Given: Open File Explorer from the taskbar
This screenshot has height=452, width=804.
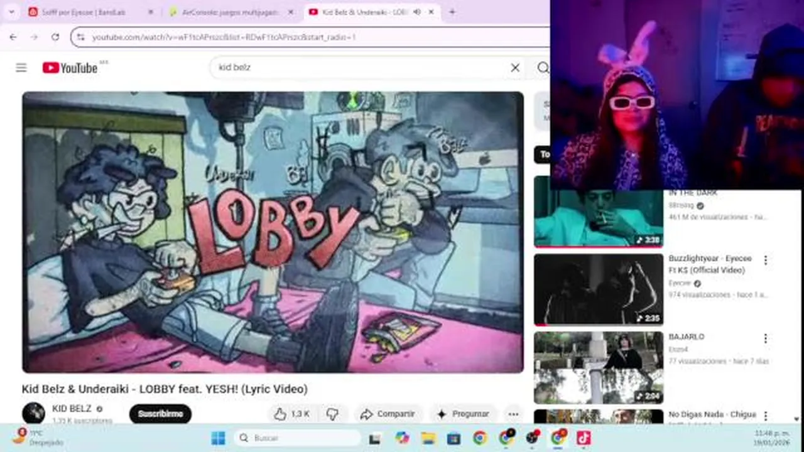Looking at the screenshot, I should [428, 438].
